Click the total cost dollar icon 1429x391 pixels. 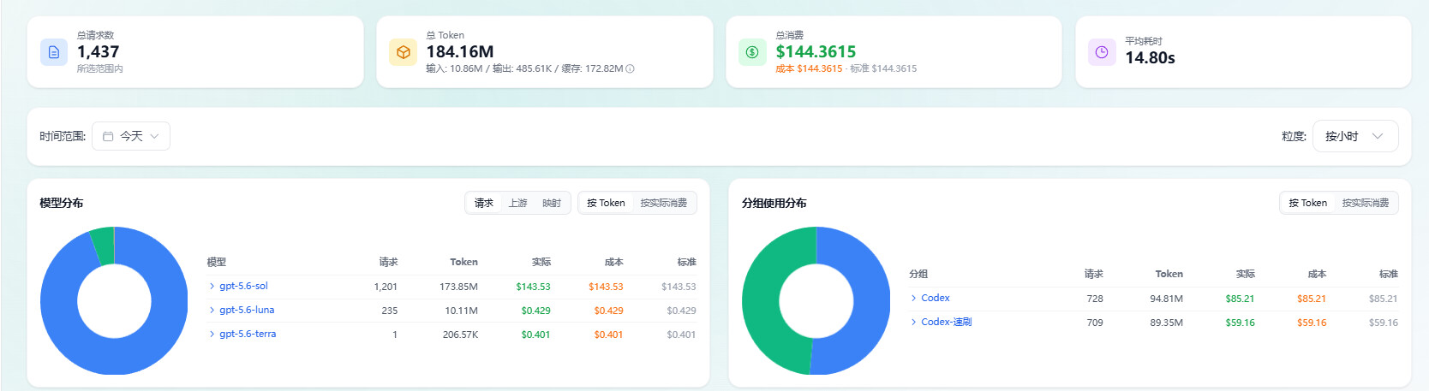[x=752, y=52]
